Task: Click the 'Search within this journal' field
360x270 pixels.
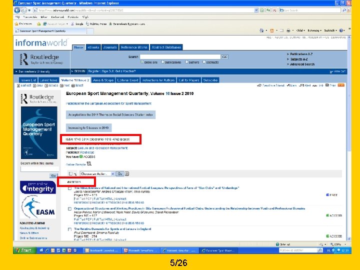Action: click(x=39, y=169)
